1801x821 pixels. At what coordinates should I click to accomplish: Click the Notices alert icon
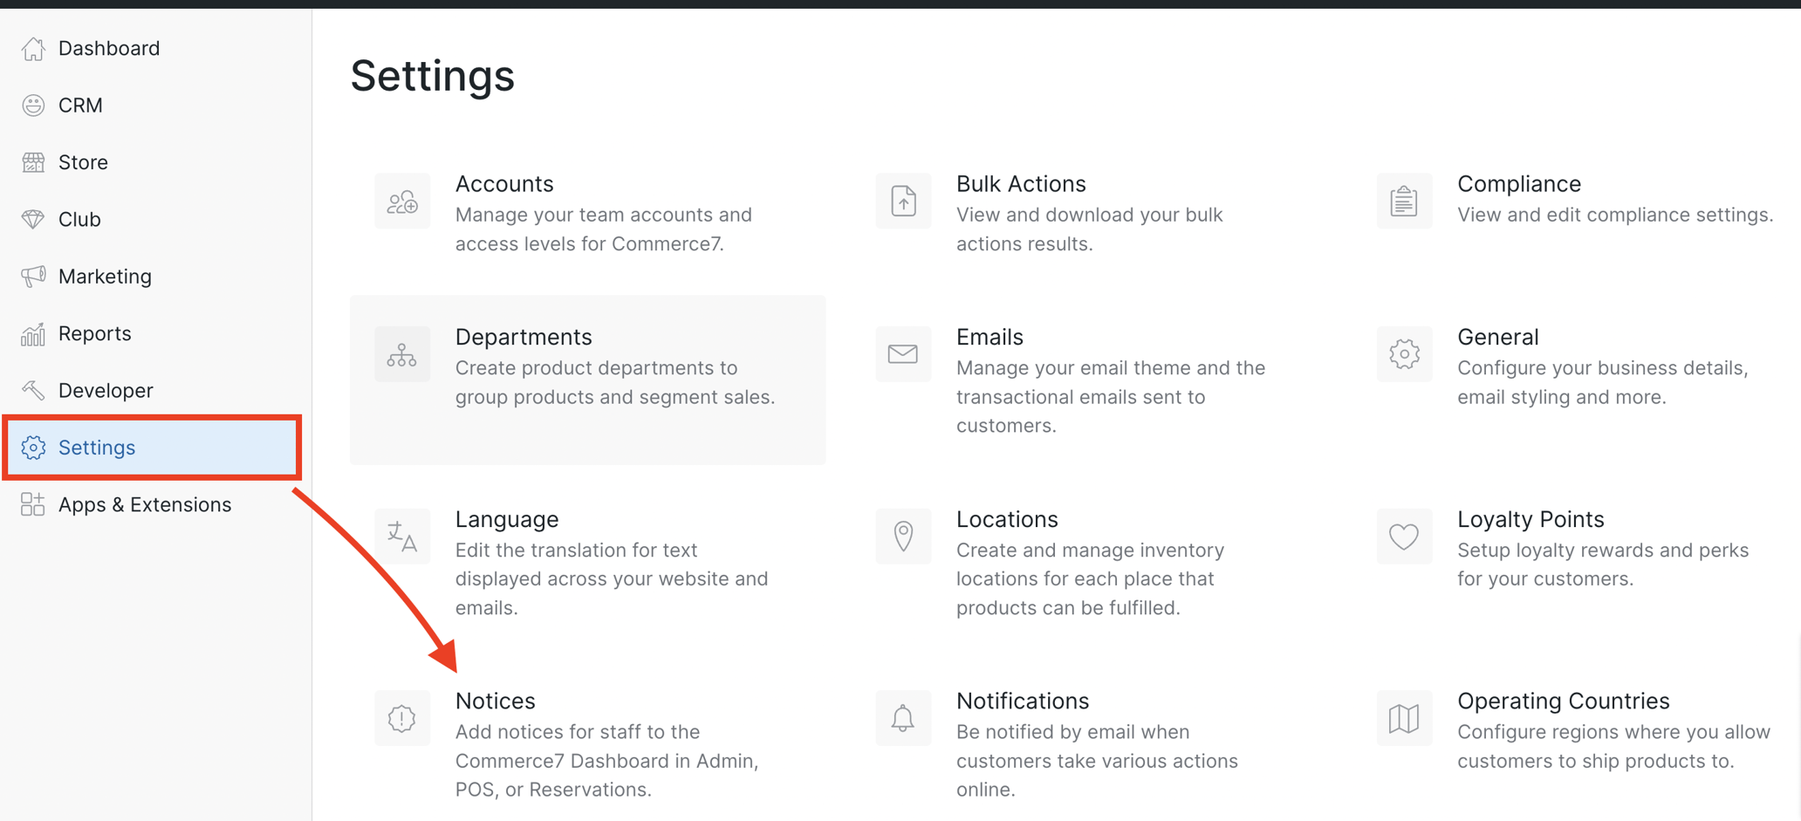click(402, 718)
